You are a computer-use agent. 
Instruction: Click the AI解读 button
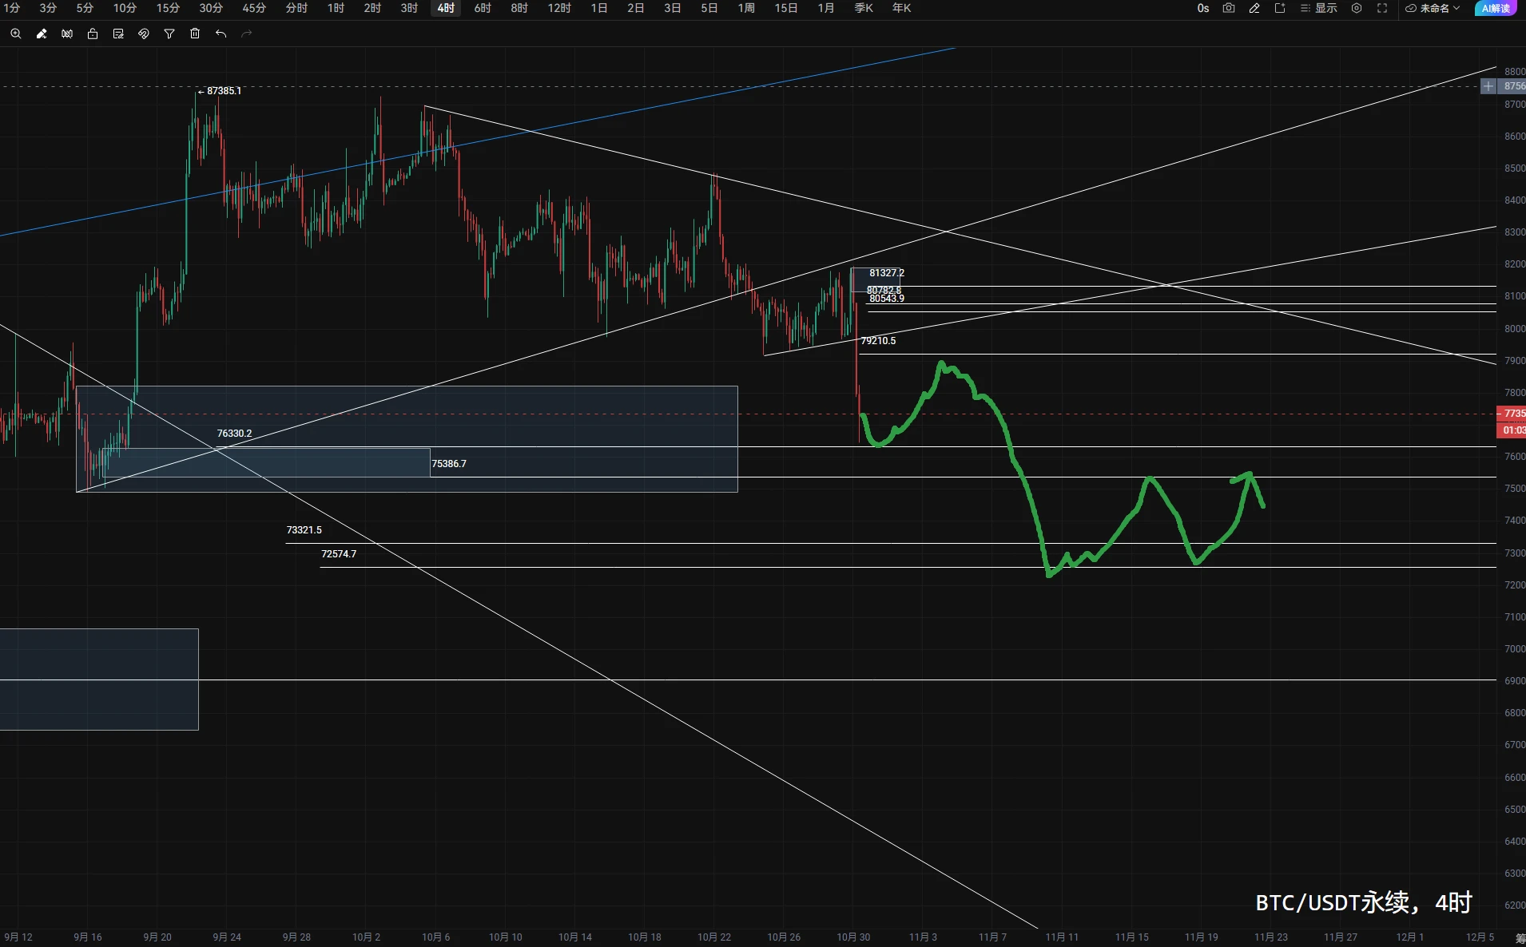[1496, 8]
